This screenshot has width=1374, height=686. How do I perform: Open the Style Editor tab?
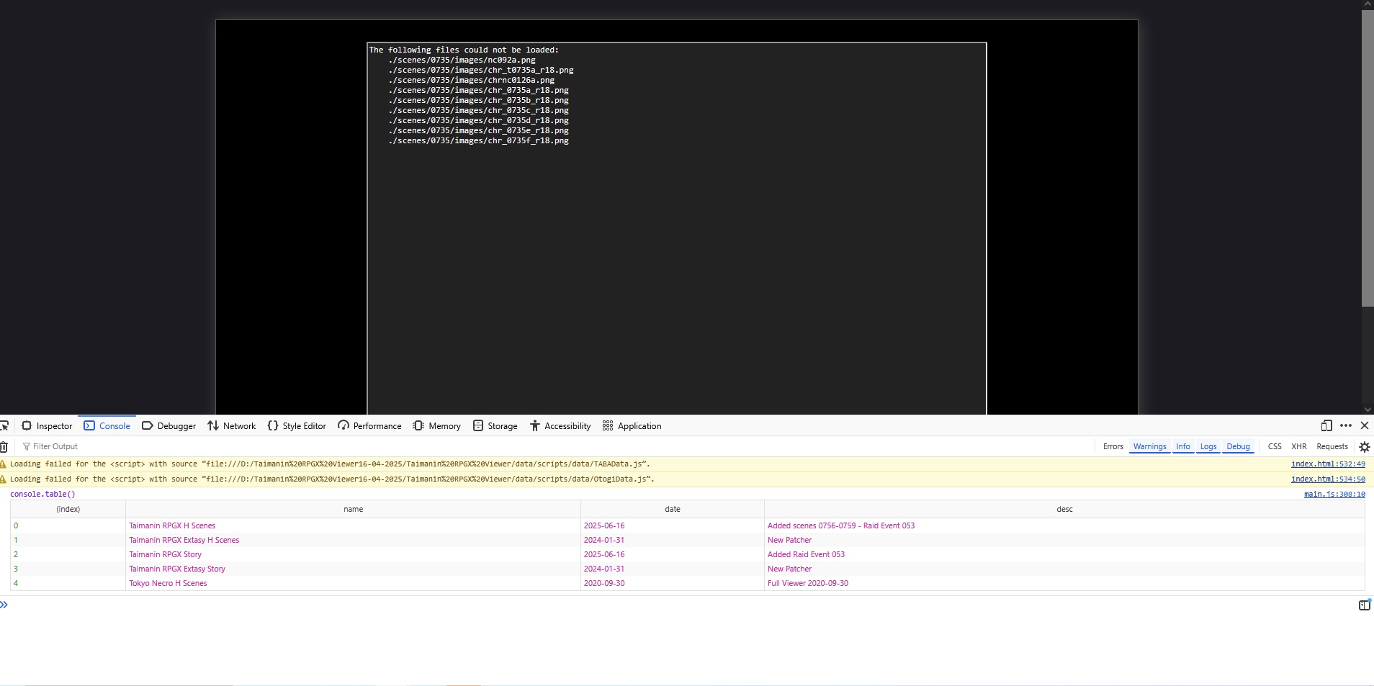point(297,425)
